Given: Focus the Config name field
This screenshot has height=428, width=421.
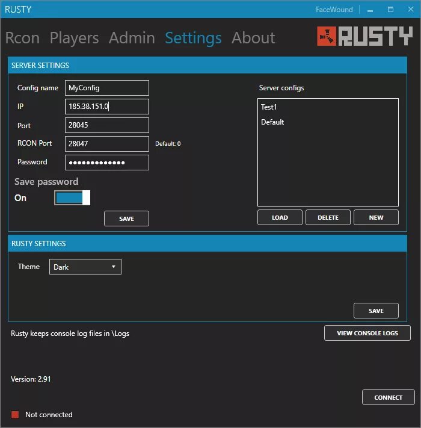Looking at the screenshot, I should pyautogui.click(x=107, y=88).
